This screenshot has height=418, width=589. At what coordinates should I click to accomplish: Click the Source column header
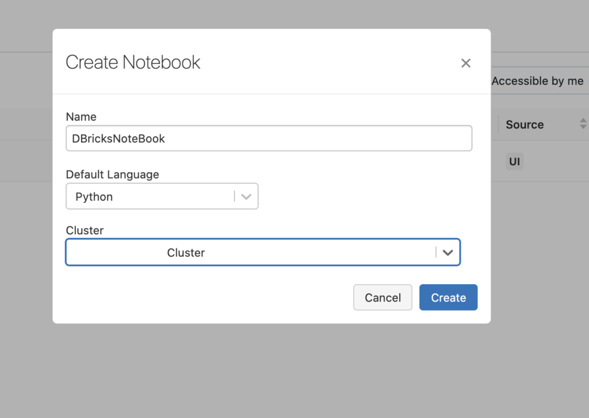525,125
